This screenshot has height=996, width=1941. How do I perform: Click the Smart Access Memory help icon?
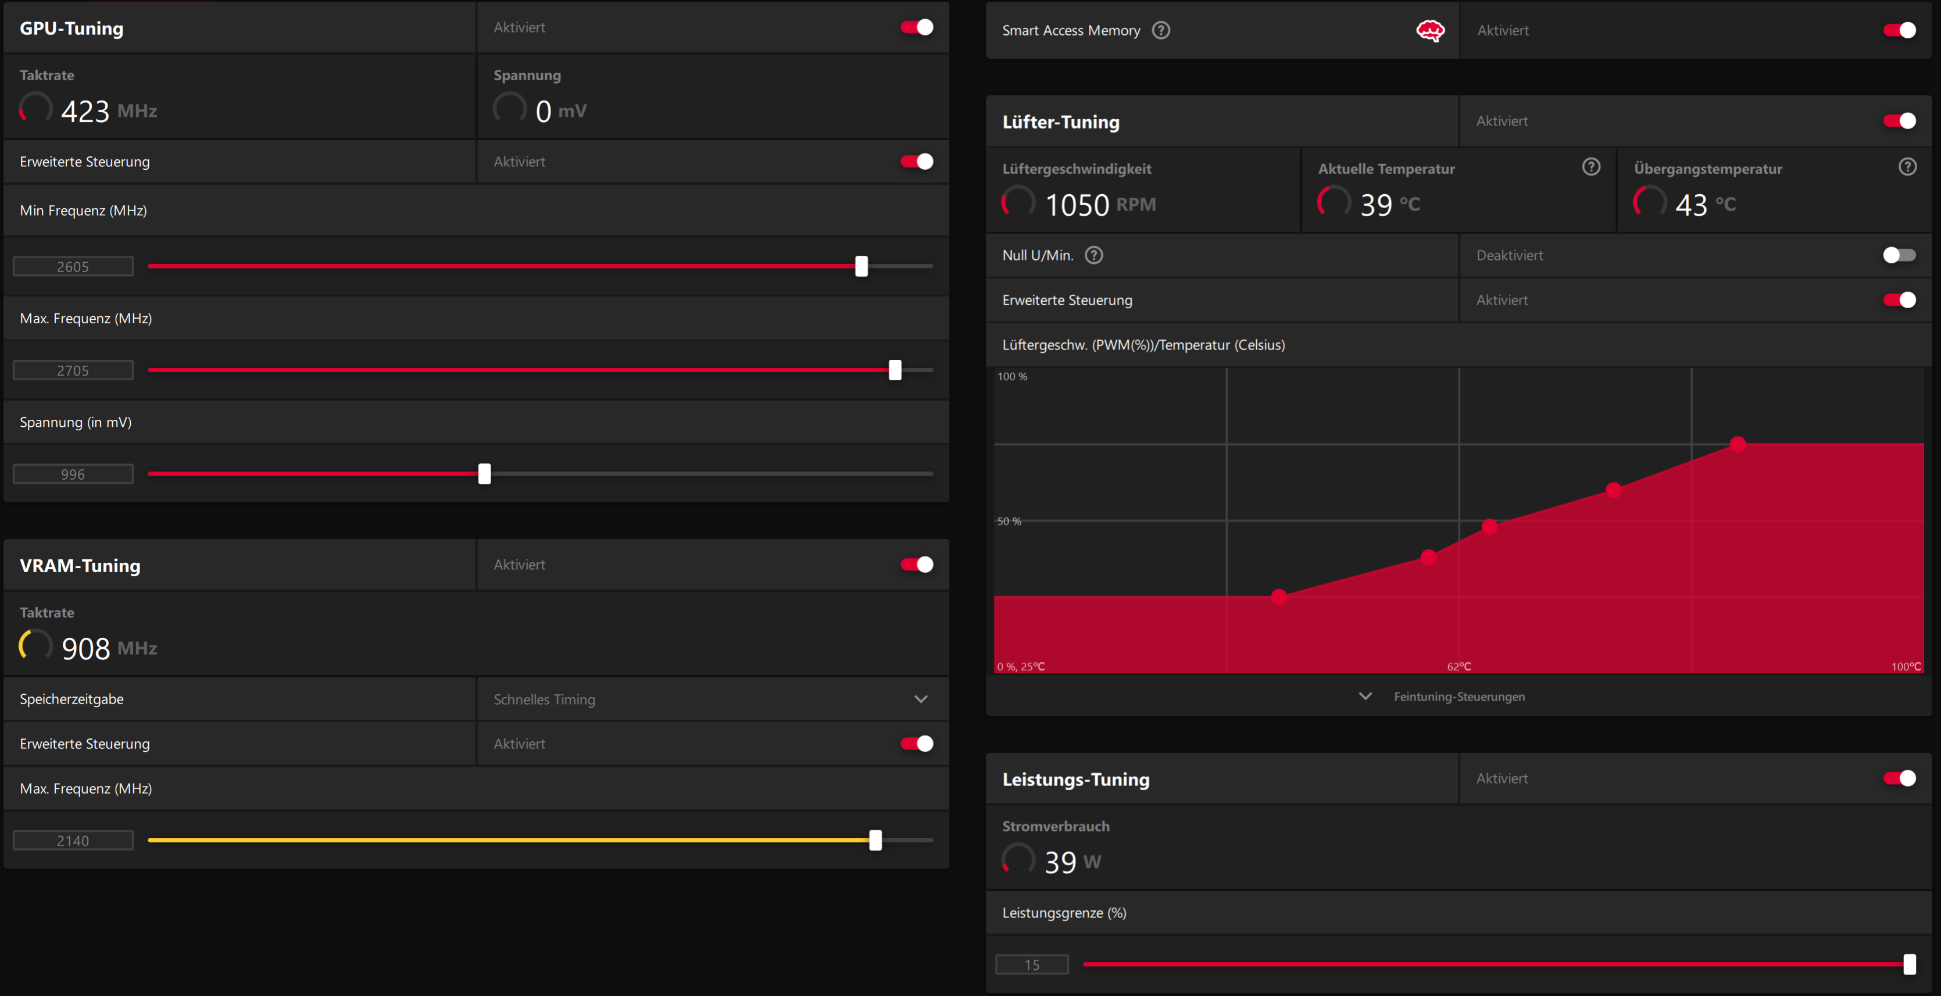coord(1161,30)
